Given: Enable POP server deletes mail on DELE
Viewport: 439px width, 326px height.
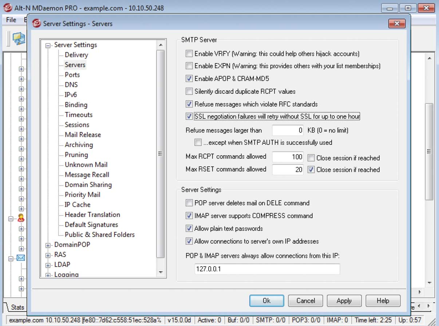Looking at the screenshot, I should click(x=189, y=203).
